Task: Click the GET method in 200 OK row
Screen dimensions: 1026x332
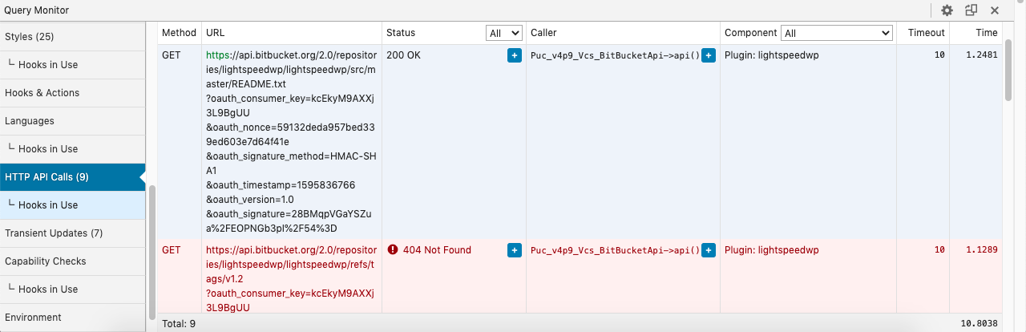Action: 171,55
